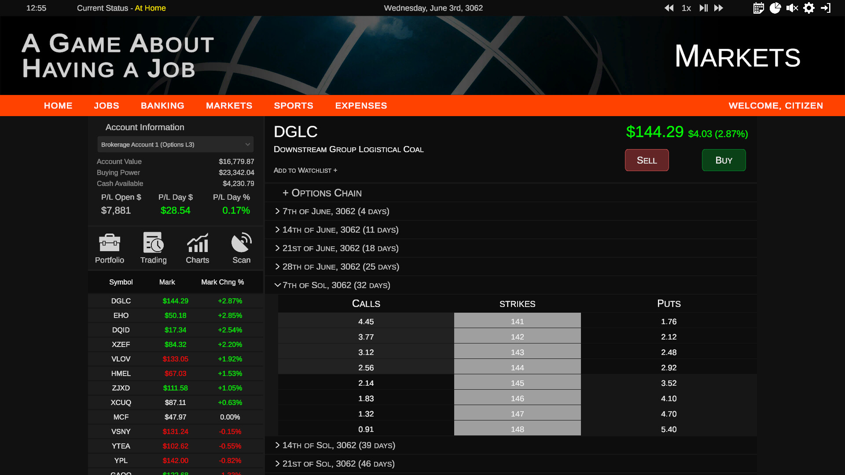Fast-forward the game time
Image resolution: width=845 pixels, height=475 pixels.
(719, 8)
